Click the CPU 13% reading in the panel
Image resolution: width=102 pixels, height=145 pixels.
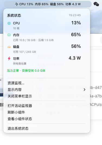pyautogui.click(x=76, y=23)
